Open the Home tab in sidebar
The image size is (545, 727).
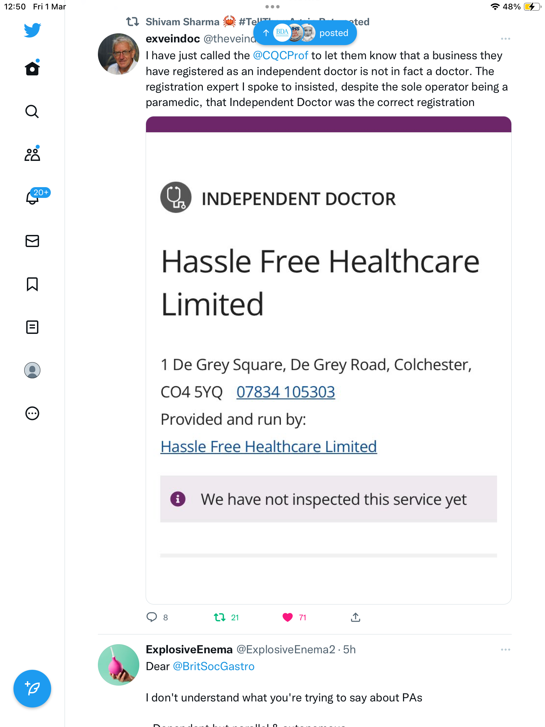click(x=32, y=68)
